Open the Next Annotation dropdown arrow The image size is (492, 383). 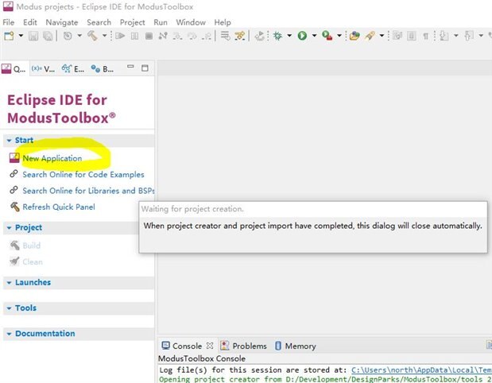[x=456, y=36]
